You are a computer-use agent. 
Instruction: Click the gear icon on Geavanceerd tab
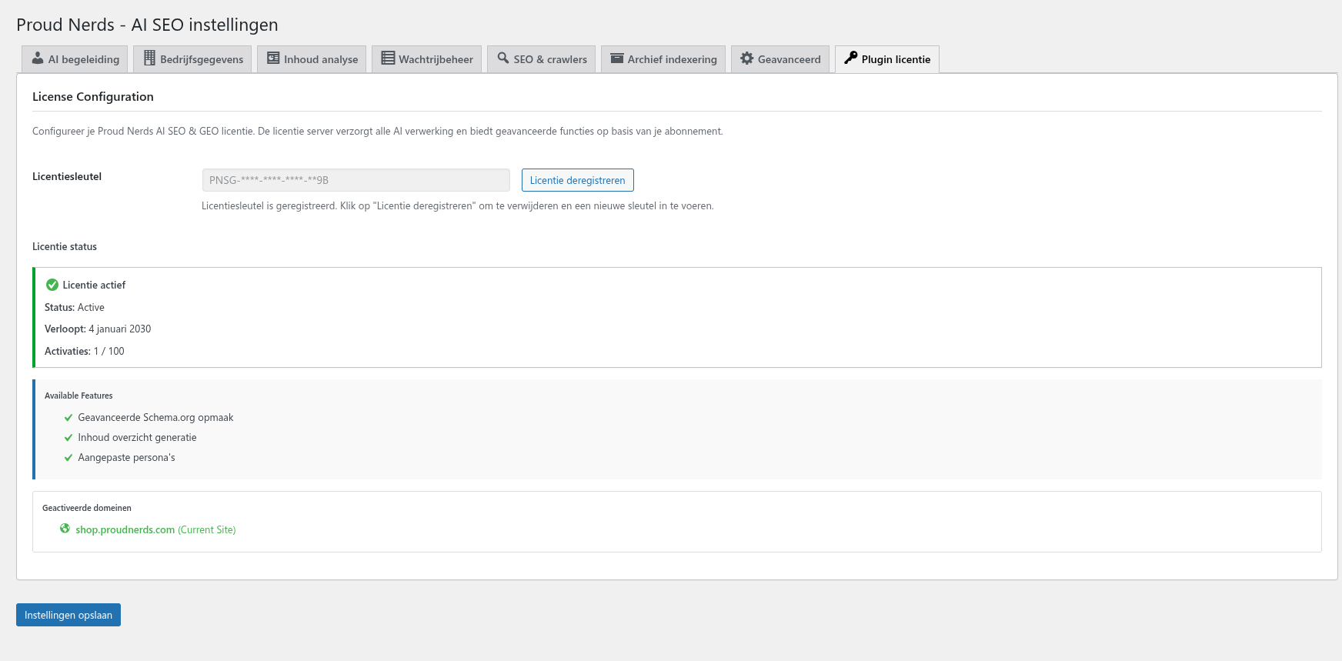point(746,58)
